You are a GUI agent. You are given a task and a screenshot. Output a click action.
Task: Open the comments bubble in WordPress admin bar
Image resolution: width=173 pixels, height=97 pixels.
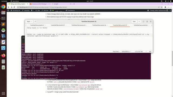[x=32, y=11]
